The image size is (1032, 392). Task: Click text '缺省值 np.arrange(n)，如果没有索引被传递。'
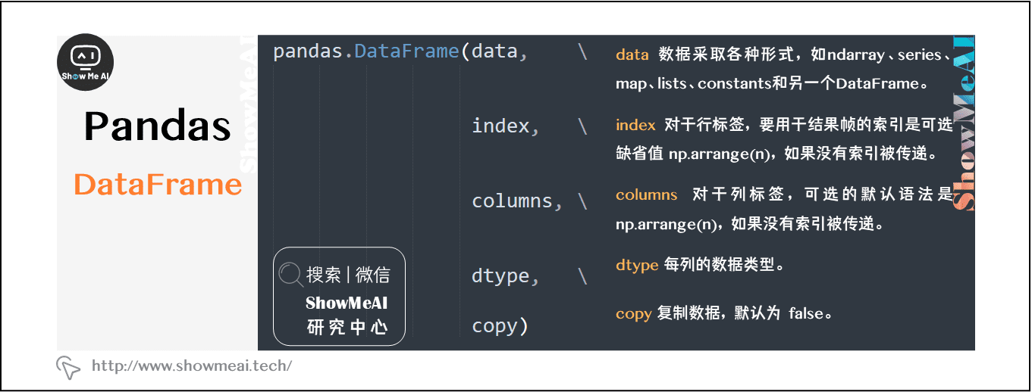coord(777,154)
